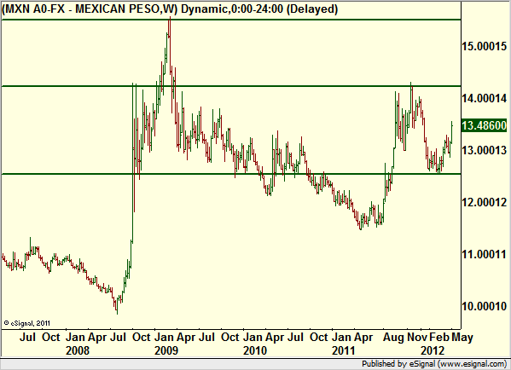Image resolution: width=511 pixels, height=370 pixels.
Task: Select the middle horizontal line near 14.2
Action: 231,86
